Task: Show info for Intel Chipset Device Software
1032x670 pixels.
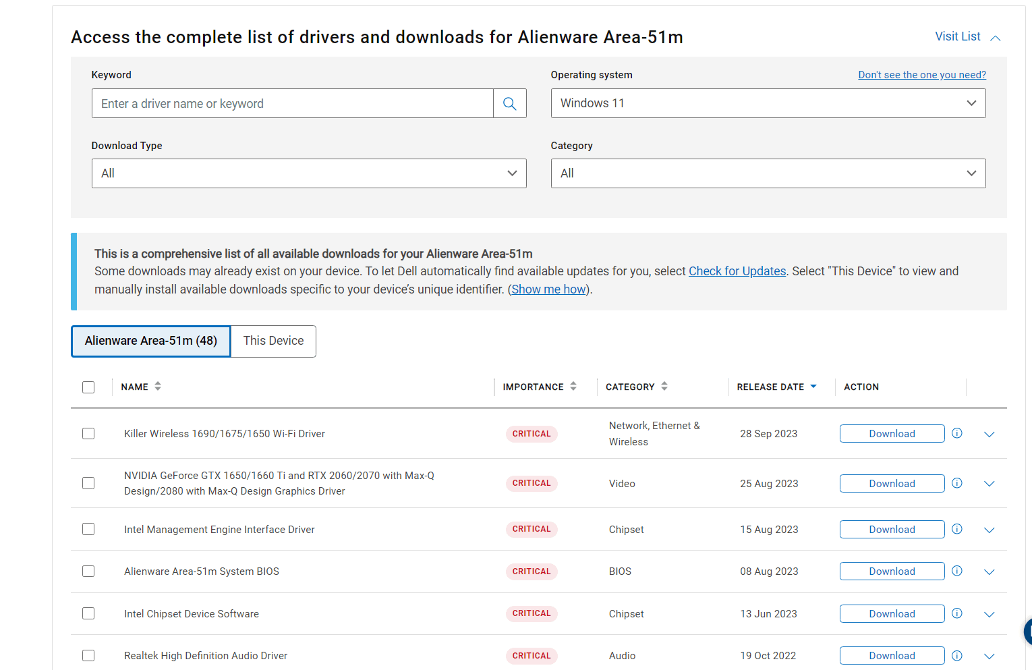Action: [x=956, y=613]
